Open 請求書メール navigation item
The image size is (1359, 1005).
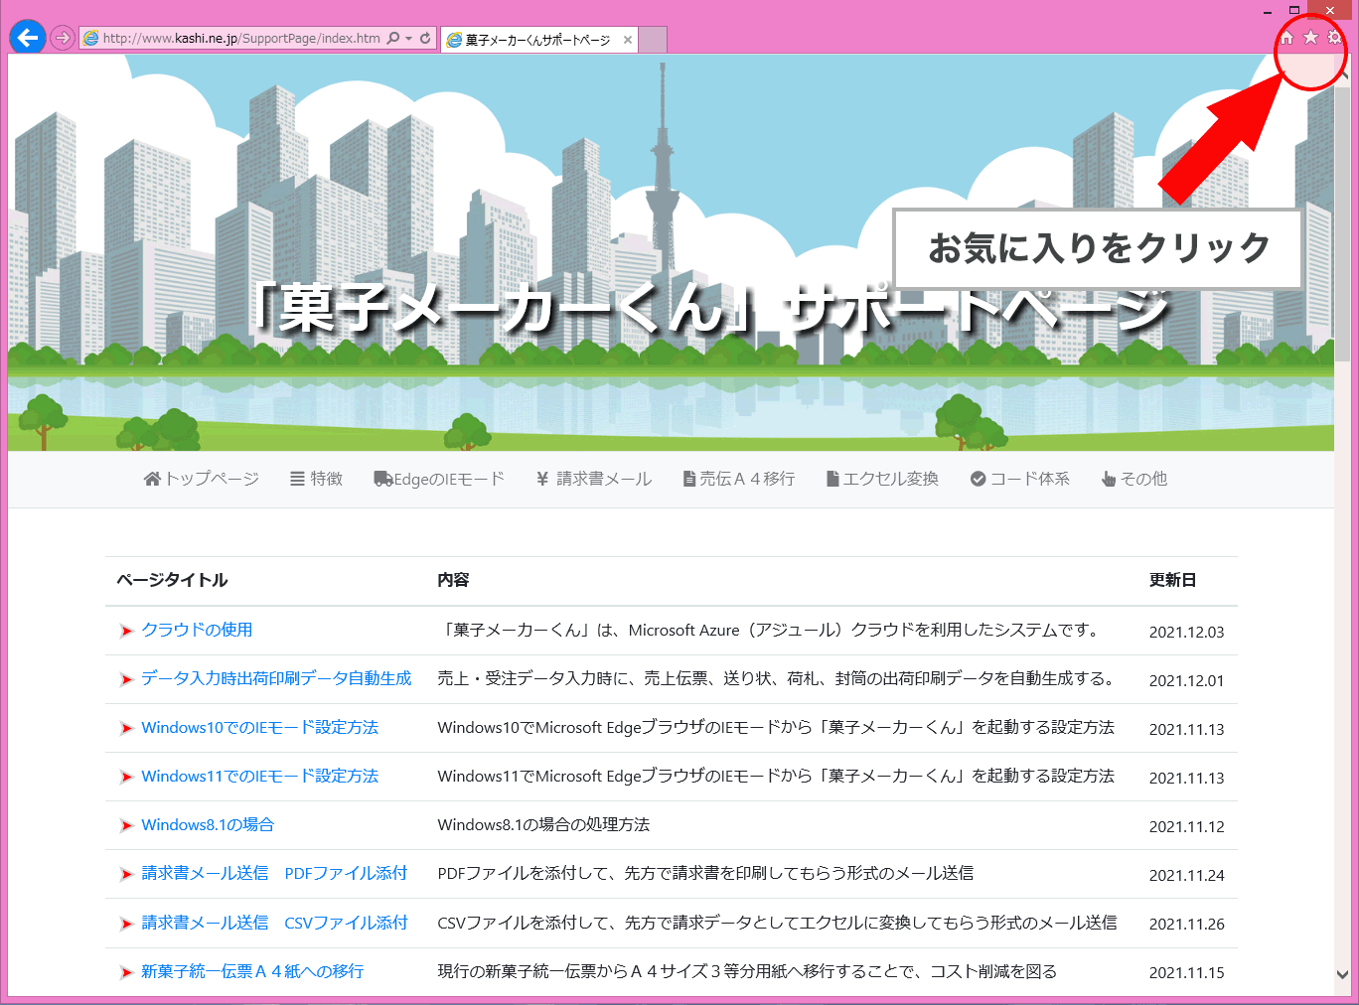[594, 479]
